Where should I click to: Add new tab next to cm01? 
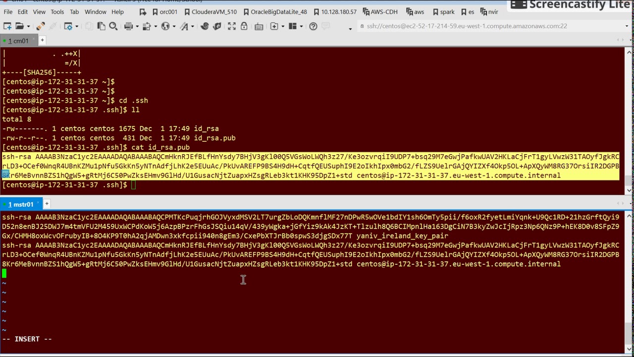point(42,40)
